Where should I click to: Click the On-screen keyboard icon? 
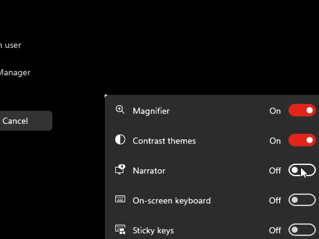(x=120, y=199)
